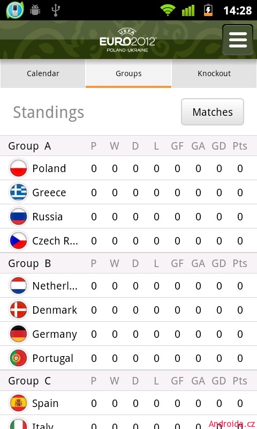
Task: Tap the battery charging status icon
Action: pyautogui.click(x=208, y=10)
